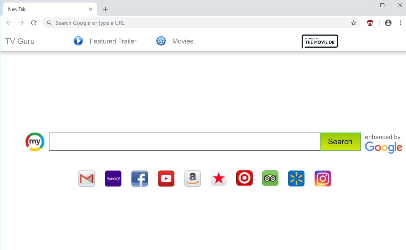Focus the Search Google or type URL bar

pyautogui.click(x=201, y=23)
